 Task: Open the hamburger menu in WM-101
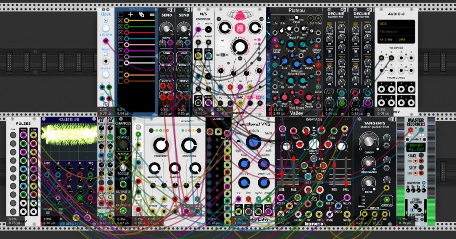(152, 14)
